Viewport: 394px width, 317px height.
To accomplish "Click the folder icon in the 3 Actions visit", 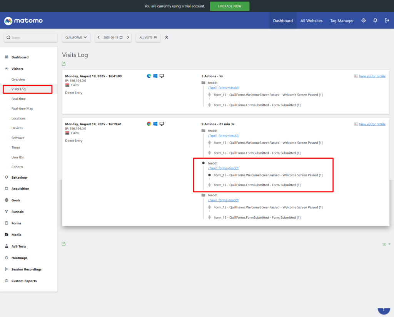I will coord(203,83).
